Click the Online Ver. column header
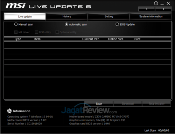 (116, 39)
